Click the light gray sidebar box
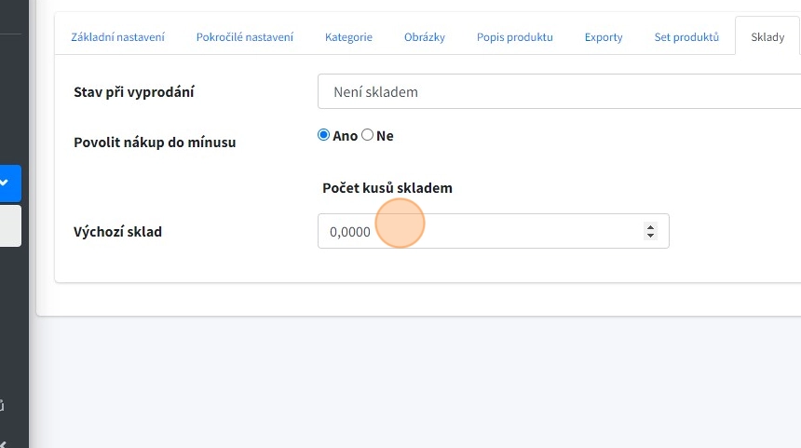This screenshot has width=801, height=448. click(x=9, y=226)
